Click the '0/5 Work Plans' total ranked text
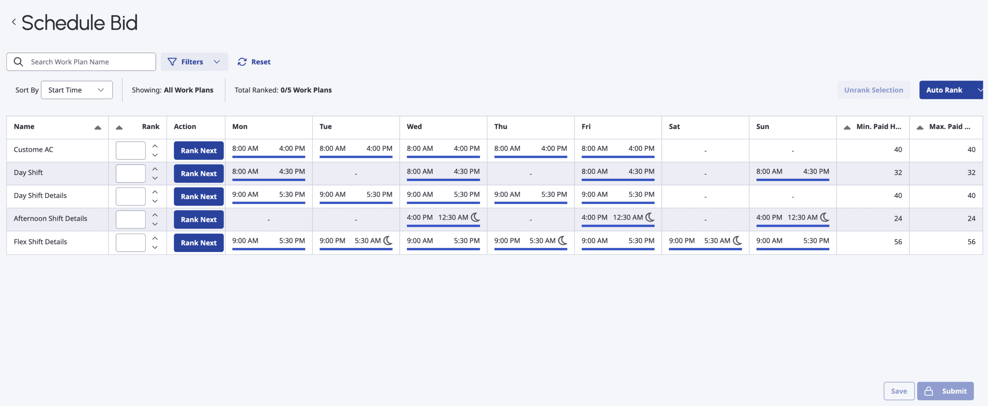 click(306, 90)
